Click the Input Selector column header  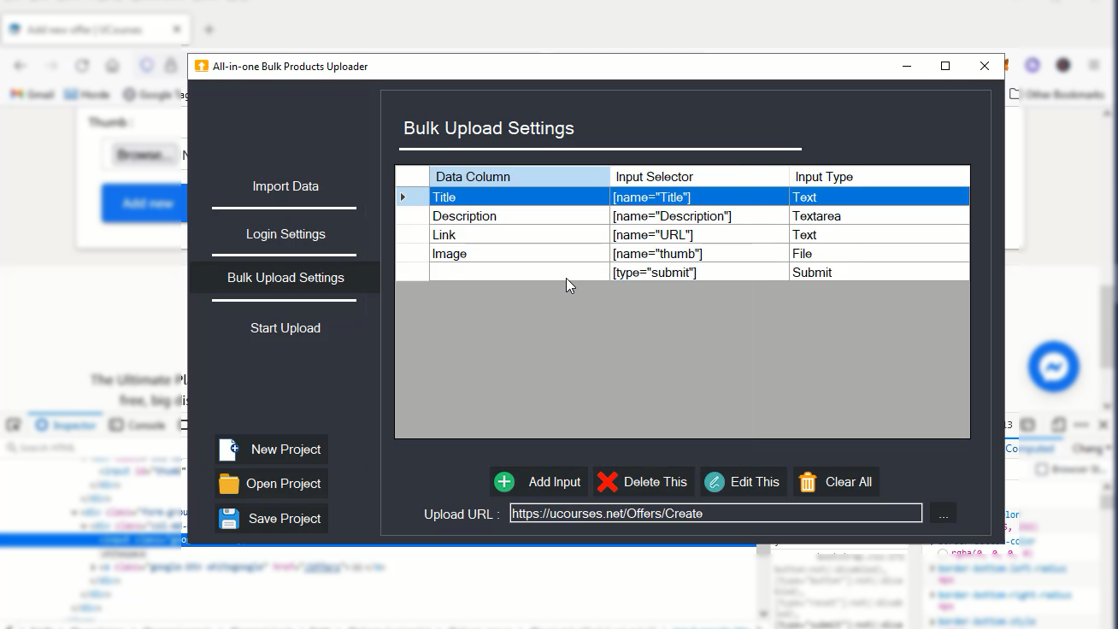click(699, 177)
